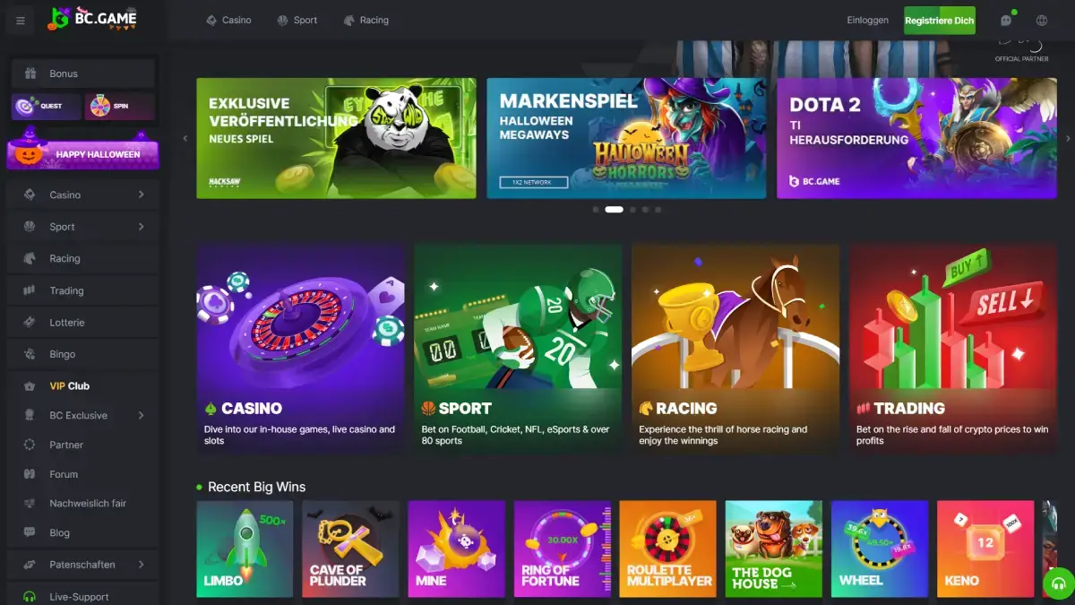
Task: Select the VIP Club crown icon
Action: click(30, 386)
